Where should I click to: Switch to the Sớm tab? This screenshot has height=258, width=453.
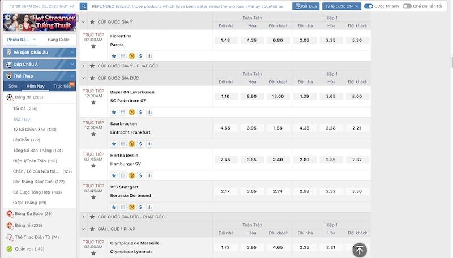[12, 86]
